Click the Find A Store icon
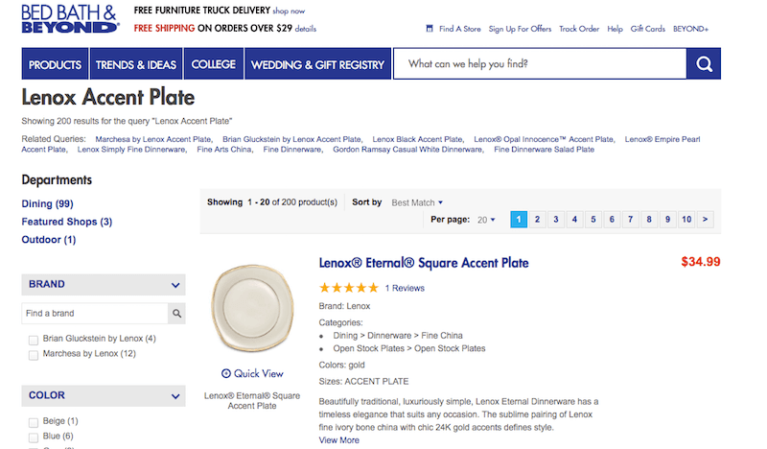 [x=430, y=29]
